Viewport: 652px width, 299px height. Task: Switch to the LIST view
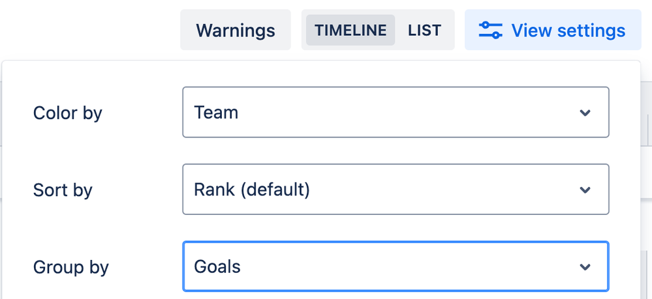click(x=424, y=31)
